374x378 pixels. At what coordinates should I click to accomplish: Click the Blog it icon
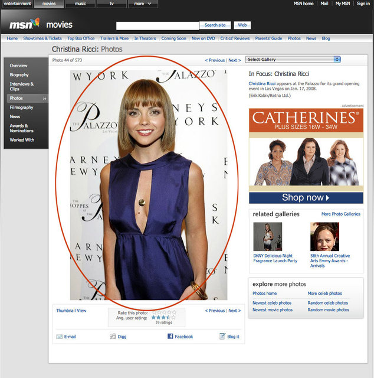click(x=222, y=337)
